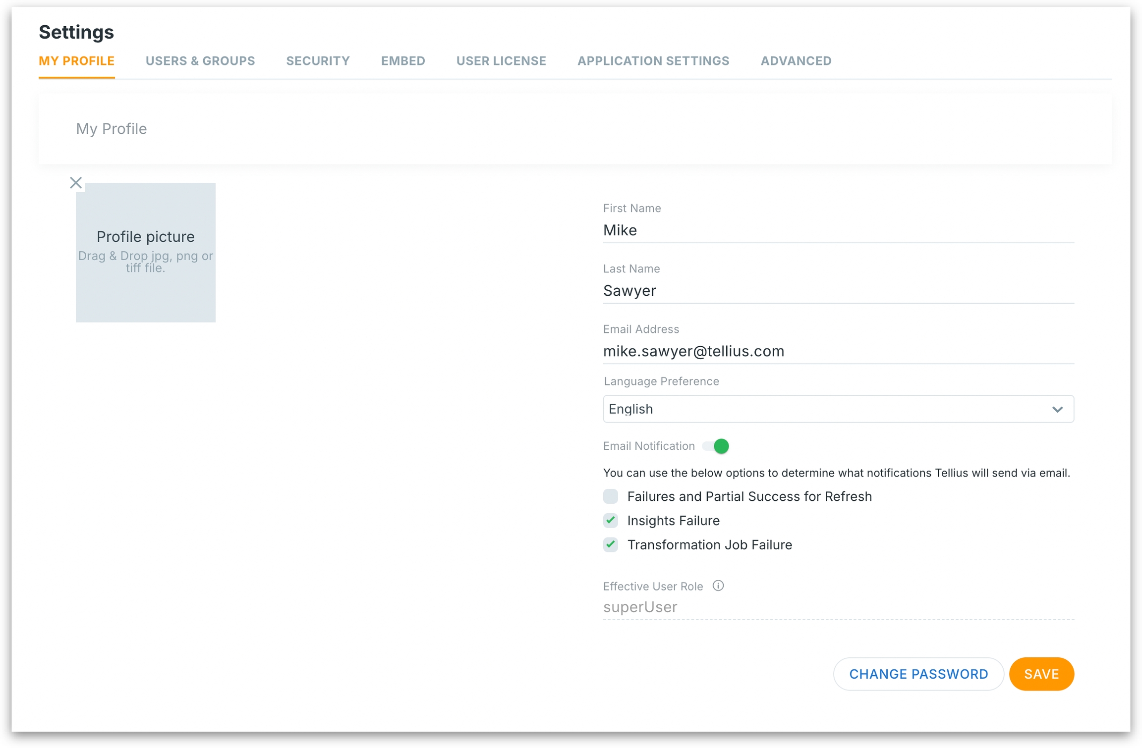Click the Language Preference chevron arrow

pyautogui.click(x=1057, y=409)
